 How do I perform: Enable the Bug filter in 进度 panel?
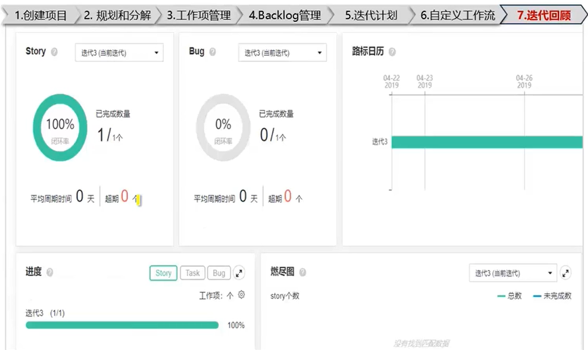click(x=218, y=273)
